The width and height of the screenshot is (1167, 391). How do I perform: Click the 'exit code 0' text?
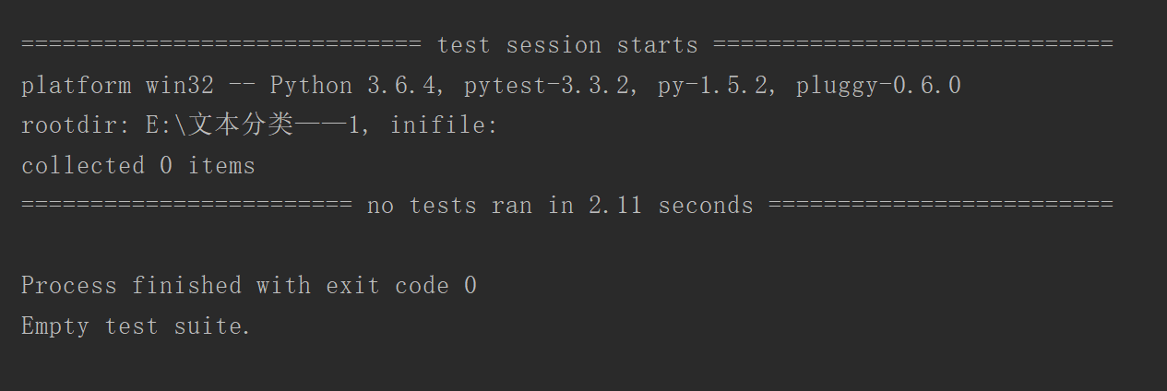tap(401, 286)
